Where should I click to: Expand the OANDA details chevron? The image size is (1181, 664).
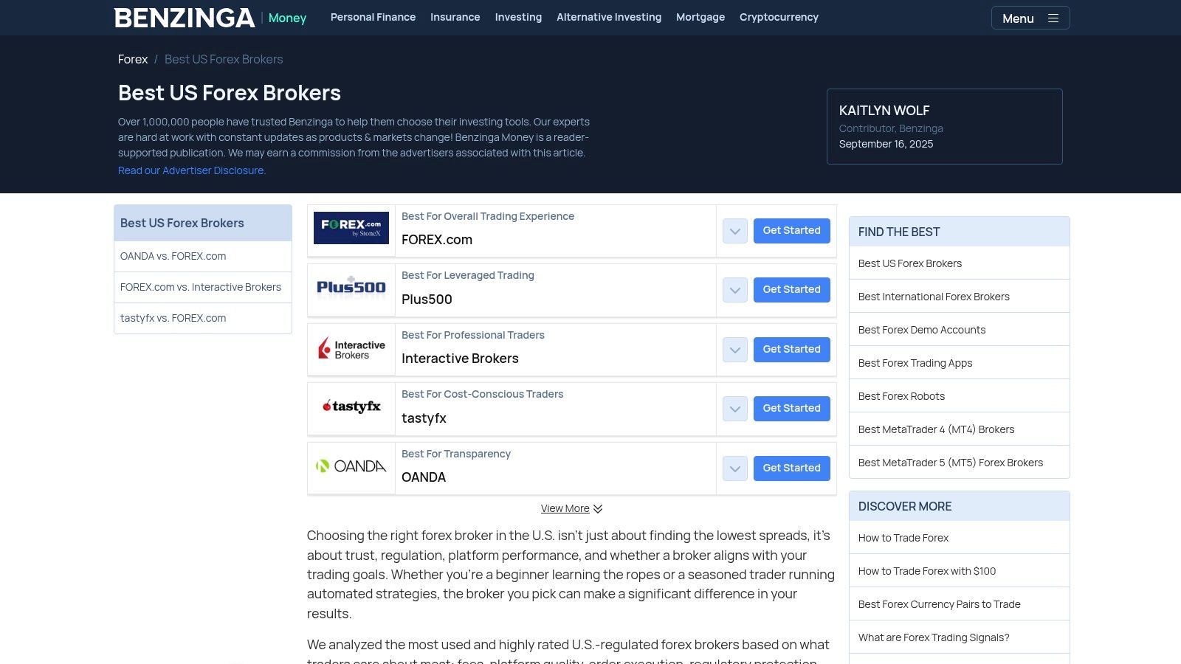click(735, 468)
